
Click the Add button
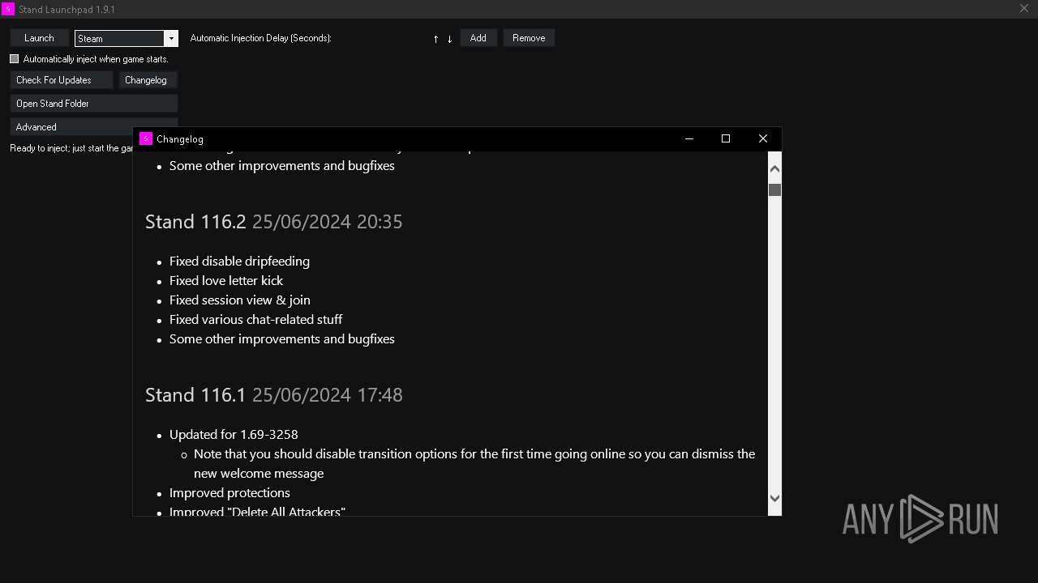pyautogui.click(x=478, y=38)
